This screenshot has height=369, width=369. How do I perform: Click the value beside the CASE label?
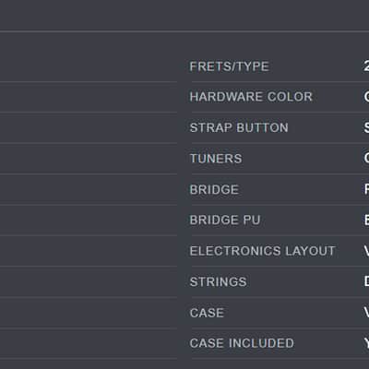(x=366, y=313)
